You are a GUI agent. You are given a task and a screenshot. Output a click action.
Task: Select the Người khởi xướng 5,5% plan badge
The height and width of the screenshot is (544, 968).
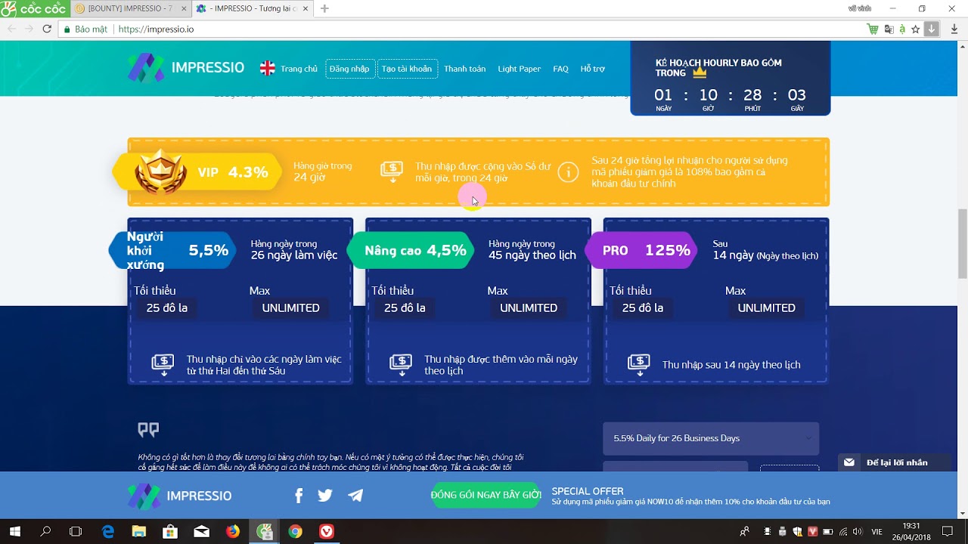pyautogui.click(x=172, y=251)
